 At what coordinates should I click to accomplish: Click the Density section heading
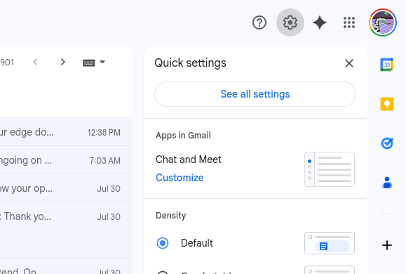(x=170, y=216)
